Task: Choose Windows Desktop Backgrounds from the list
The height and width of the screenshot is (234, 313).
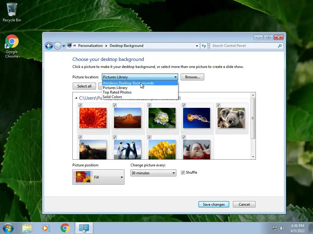Action: (x=140, y=83)
